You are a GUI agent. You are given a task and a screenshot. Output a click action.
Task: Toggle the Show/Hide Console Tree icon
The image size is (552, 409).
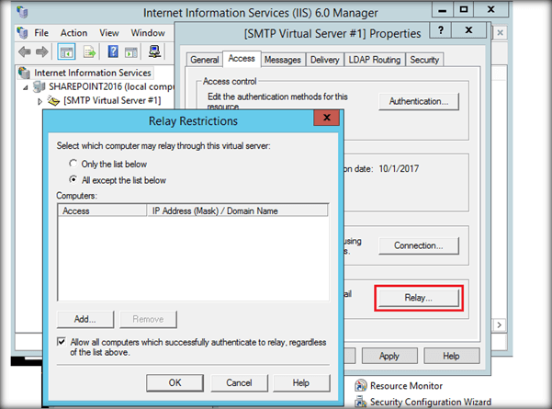click(66, 52)
